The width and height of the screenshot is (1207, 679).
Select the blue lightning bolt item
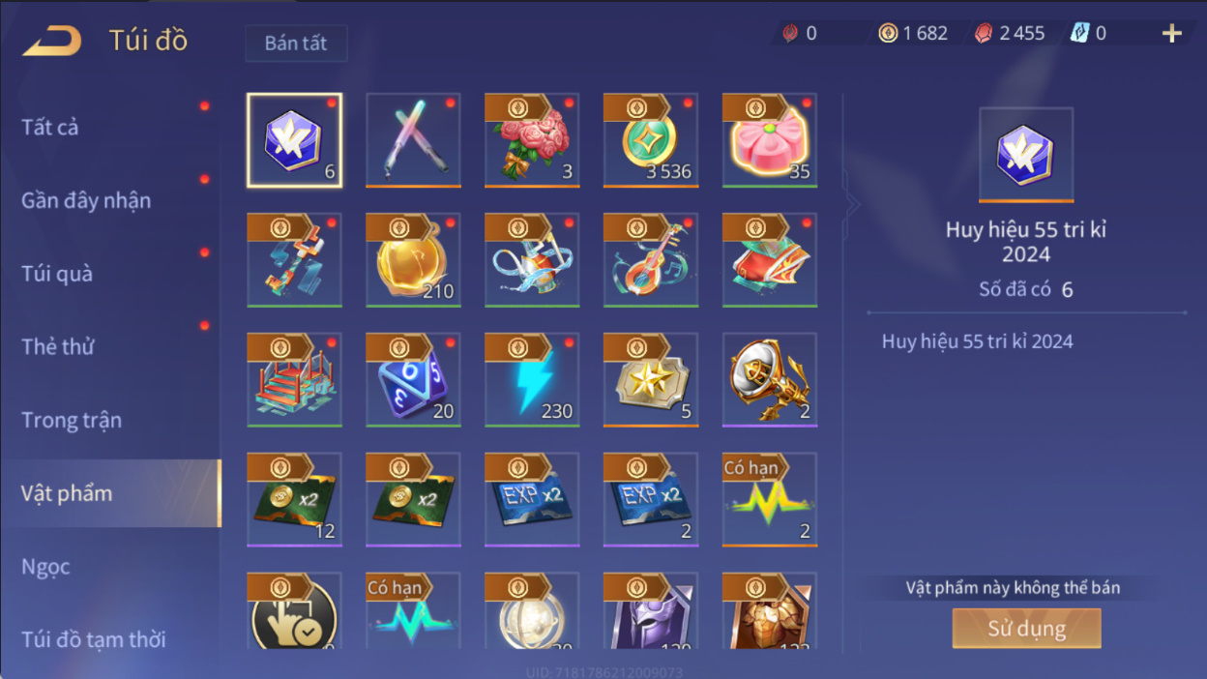click(532, 380)
